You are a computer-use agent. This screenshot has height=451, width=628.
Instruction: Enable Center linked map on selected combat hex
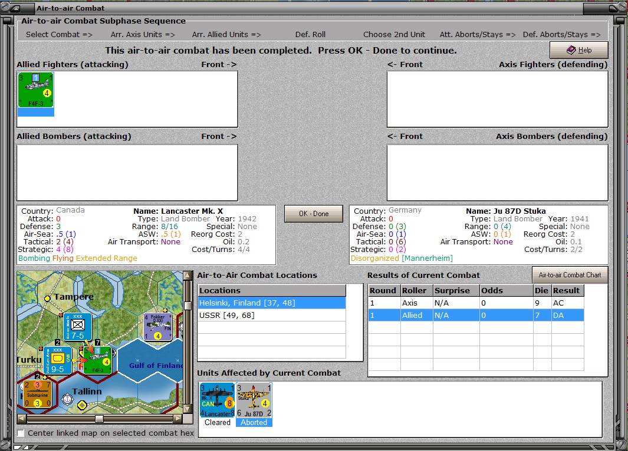tap(21, 433)
